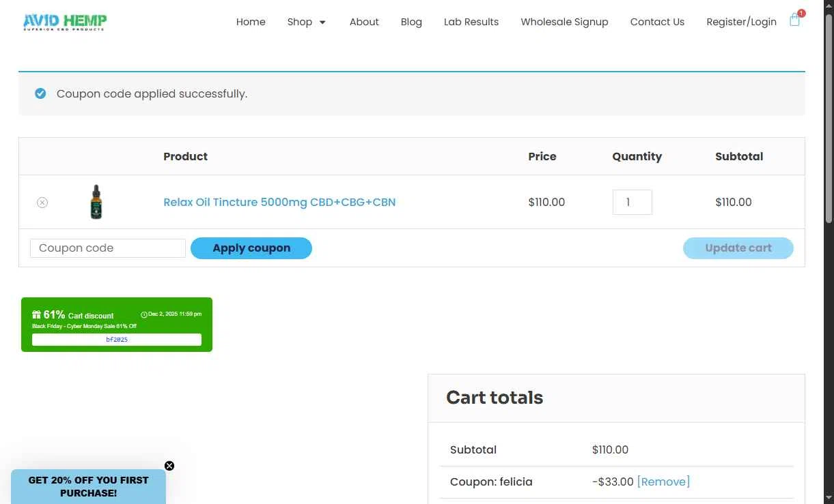Open the Shop menu
The width and height of the screenshot is (834, 504).
tap(300, 22)
